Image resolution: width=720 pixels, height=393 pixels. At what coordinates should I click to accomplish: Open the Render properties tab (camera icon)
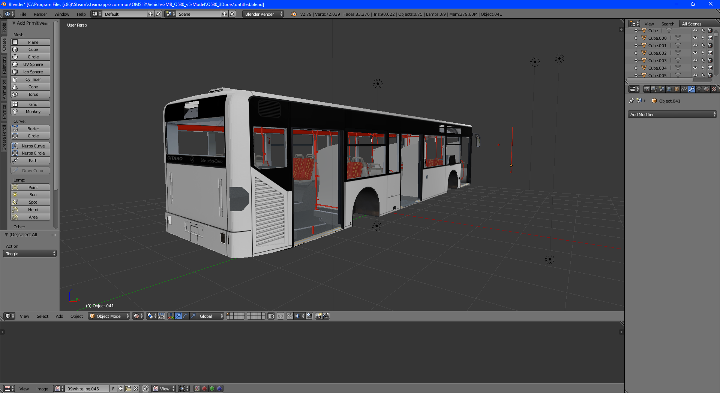coord(646,89)
